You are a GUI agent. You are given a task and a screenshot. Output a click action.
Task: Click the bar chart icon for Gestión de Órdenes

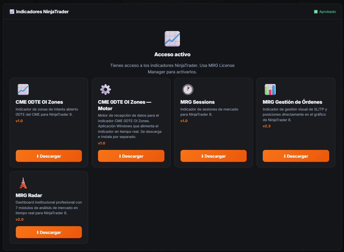(270, 89)
